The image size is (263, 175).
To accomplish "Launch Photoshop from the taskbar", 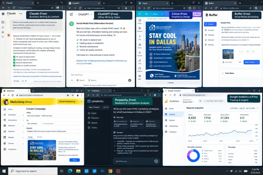I will (102, 171).
